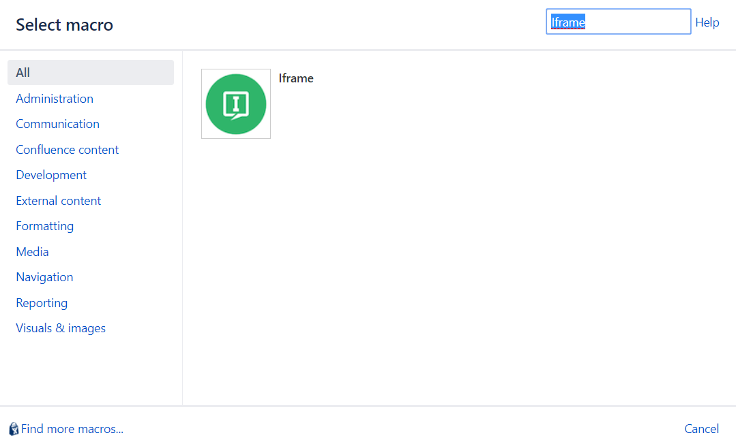
Task: Select the Iframe macro title text
Action: (296, 78)
